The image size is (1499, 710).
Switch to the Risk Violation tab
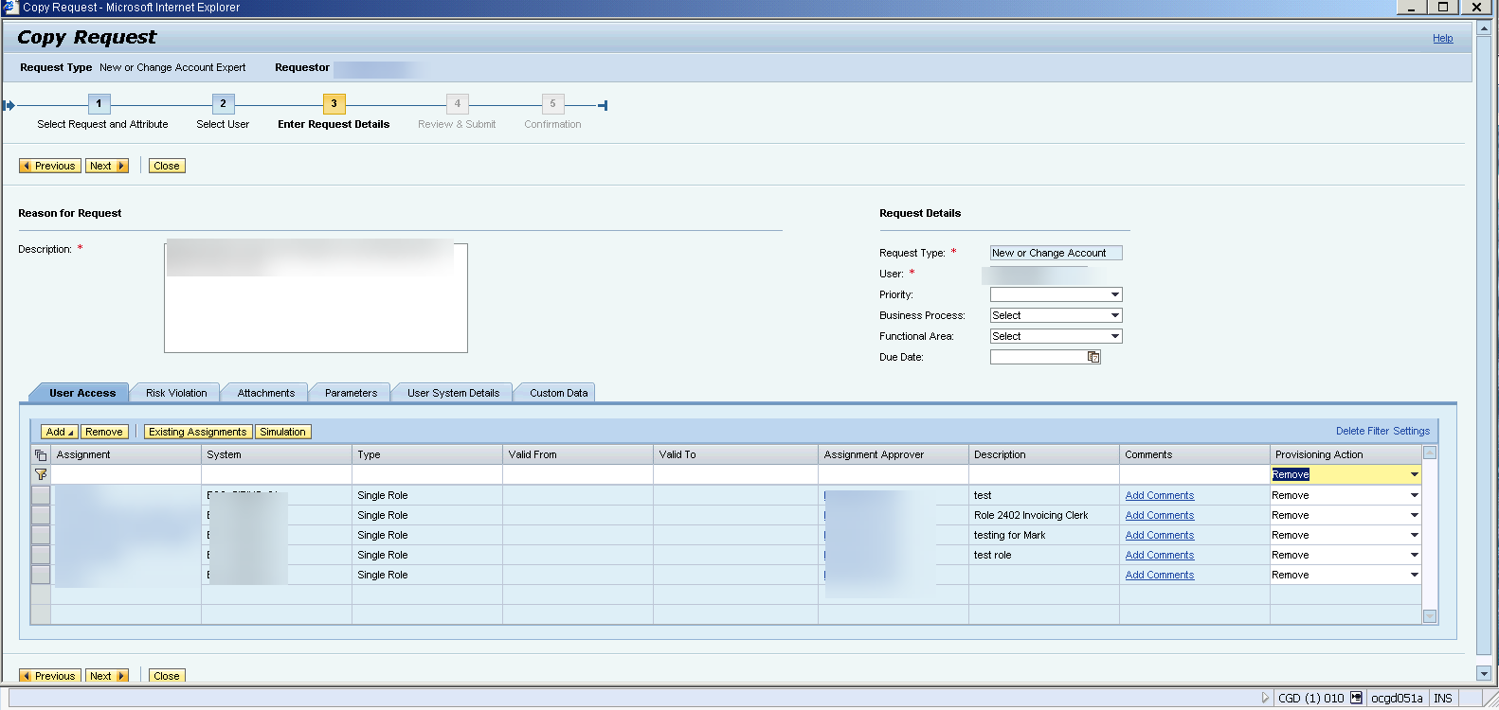pos(176,393)
